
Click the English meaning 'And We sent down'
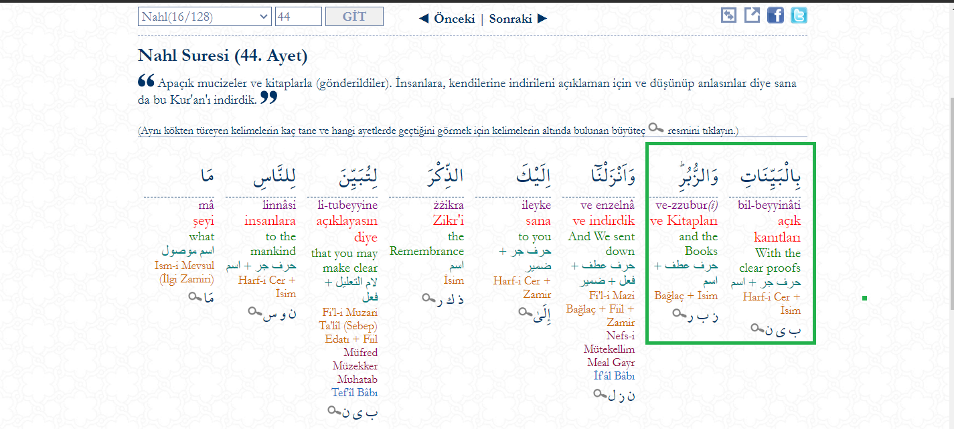pyautogui.click(x=601, y=244)
